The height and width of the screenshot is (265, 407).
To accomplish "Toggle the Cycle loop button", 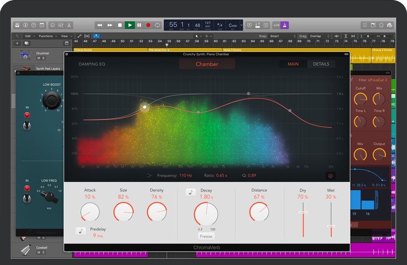I will point(157,25).
